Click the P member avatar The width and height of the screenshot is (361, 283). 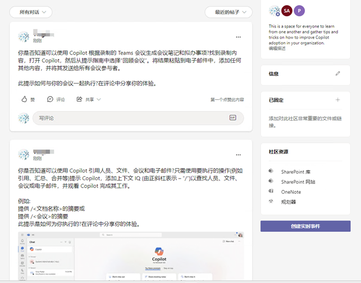(x=299, y=11)
